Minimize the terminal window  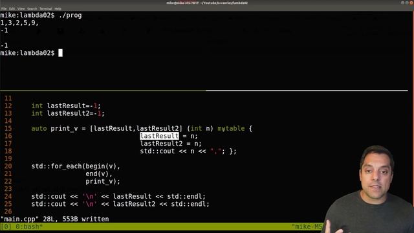coord(402,3)
